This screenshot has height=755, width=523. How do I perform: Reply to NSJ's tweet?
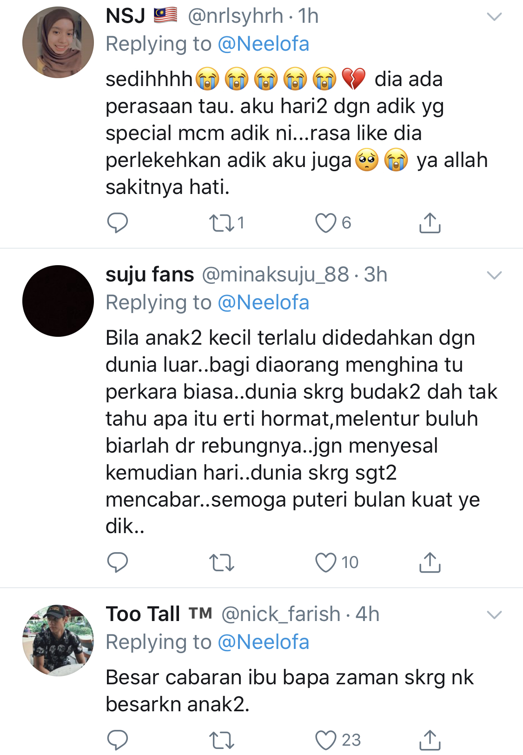tap(117, 223)
